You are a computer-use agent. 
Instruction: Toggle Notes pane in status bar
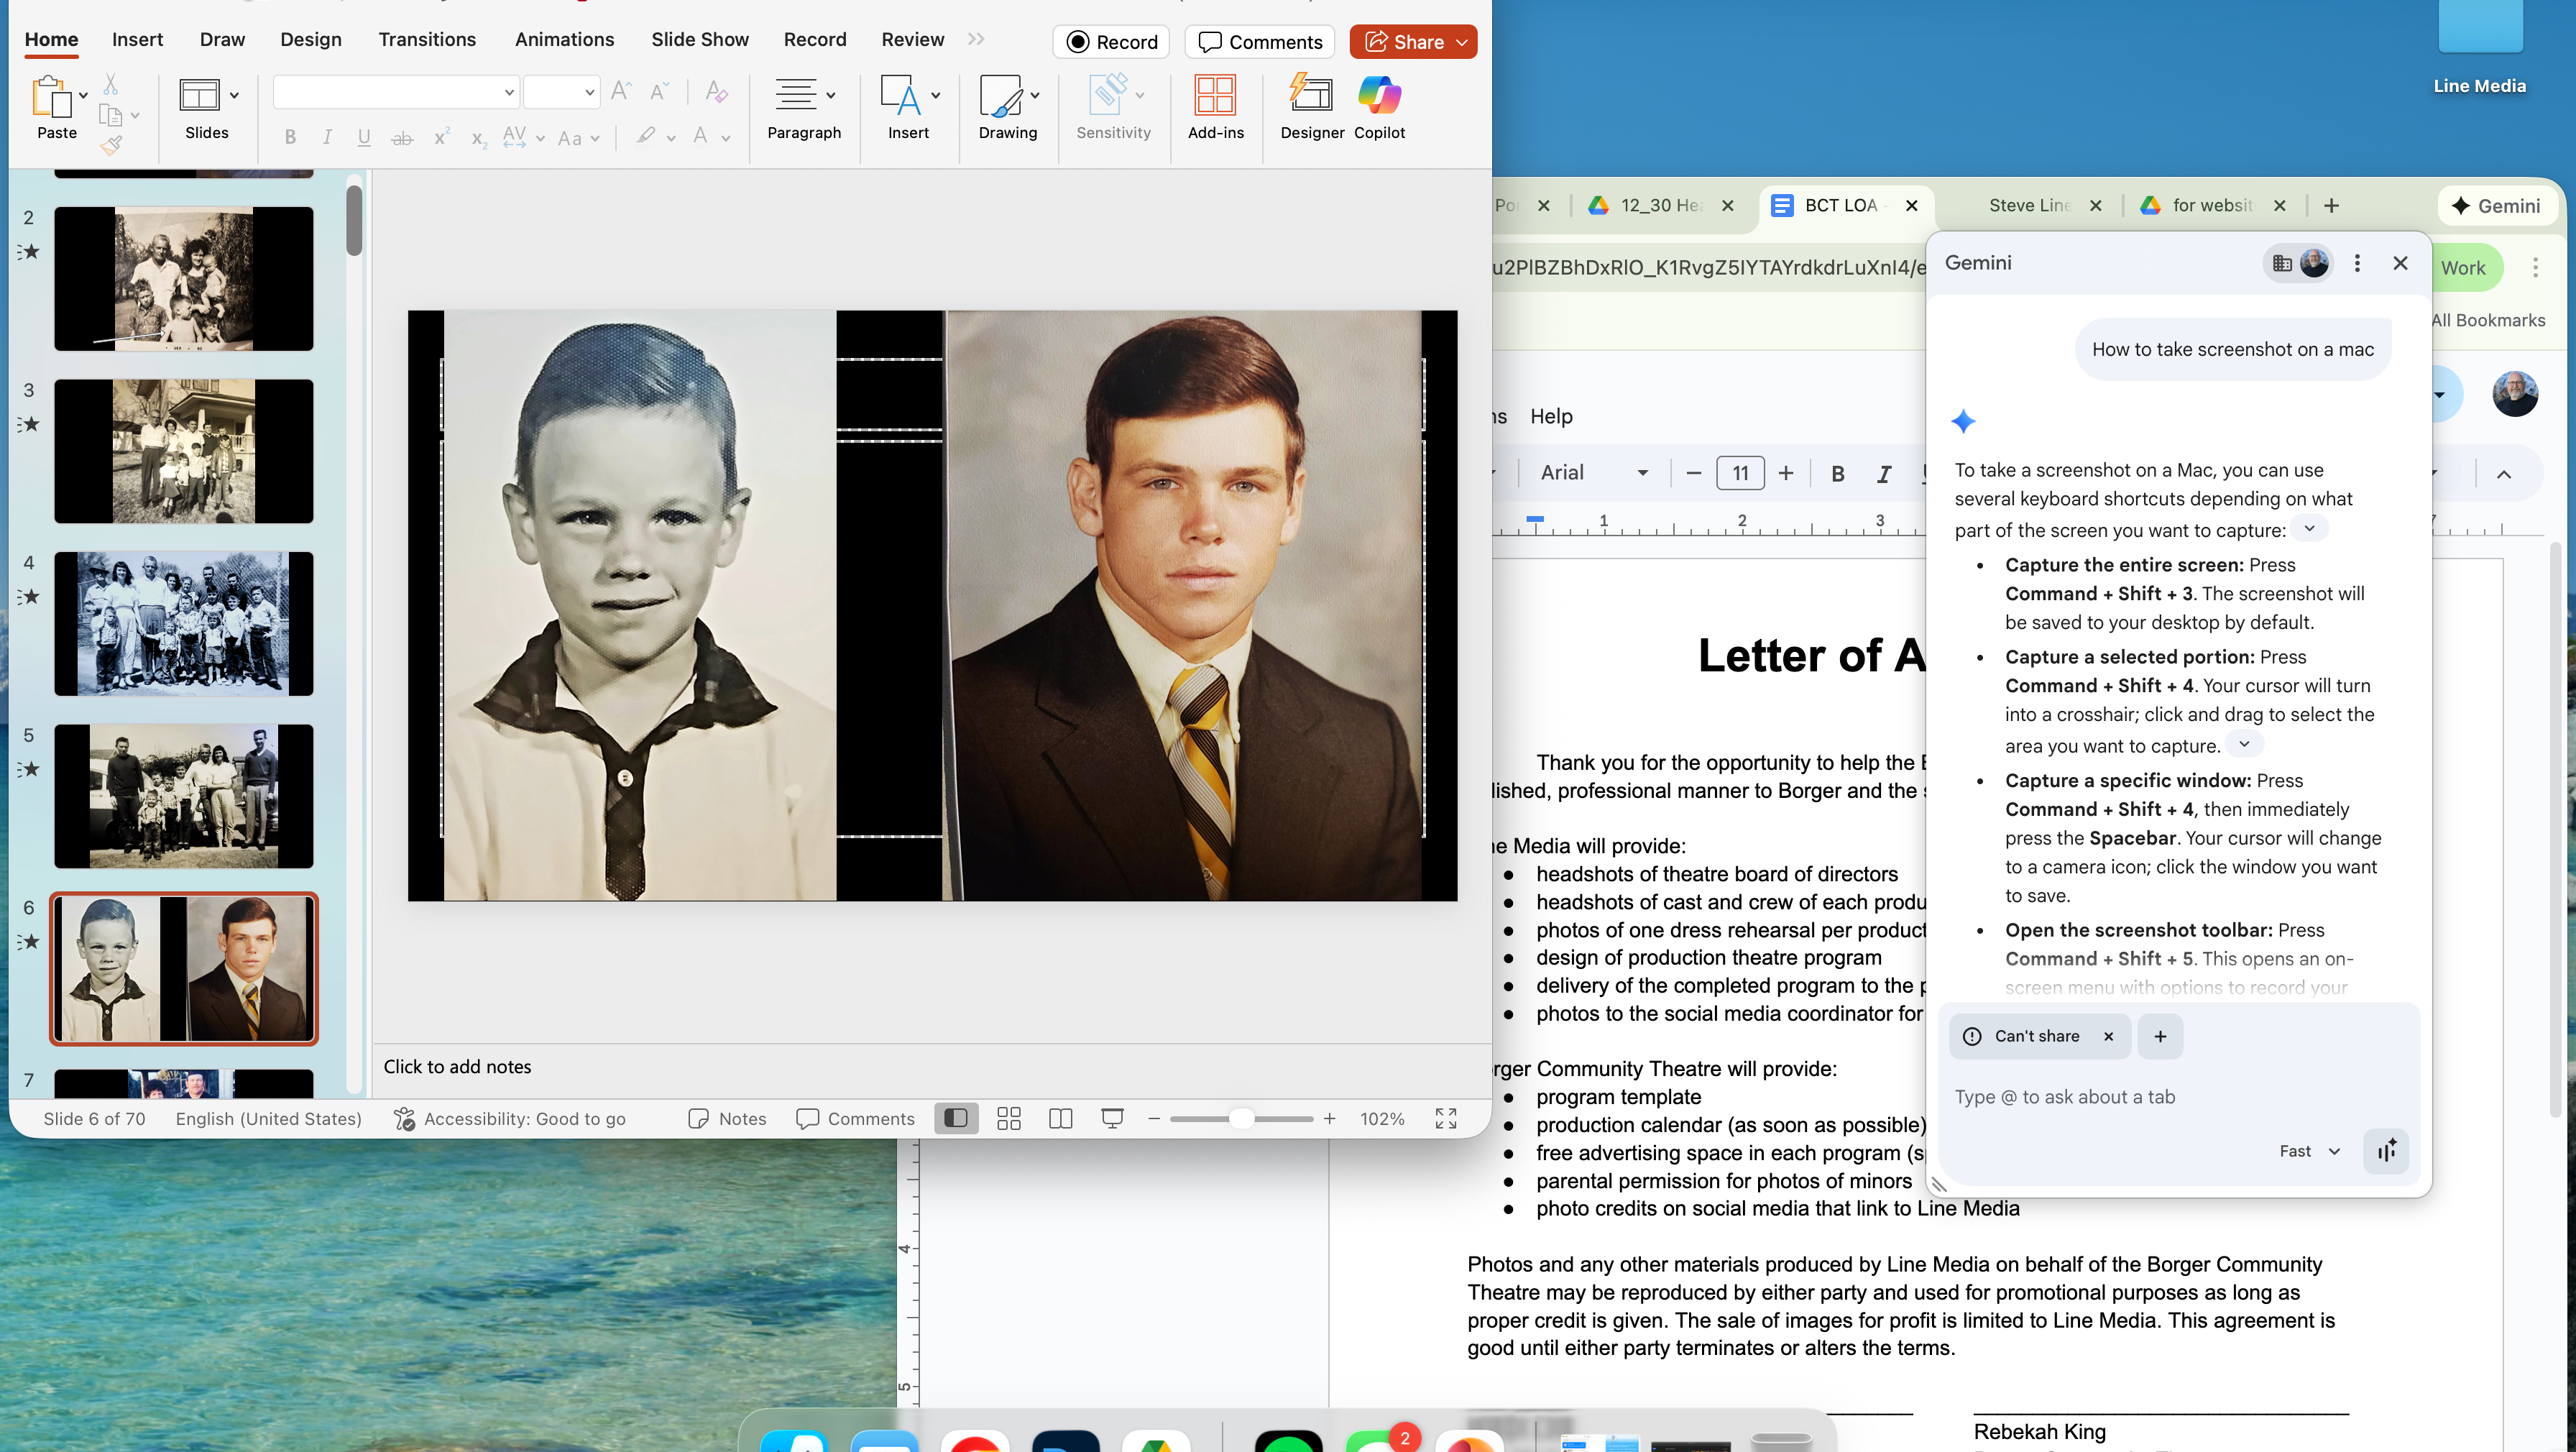point(728,1118)
